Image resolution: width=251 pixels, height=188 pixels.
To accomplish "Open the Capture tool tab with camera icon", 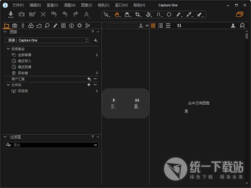I will pos(15,26).
